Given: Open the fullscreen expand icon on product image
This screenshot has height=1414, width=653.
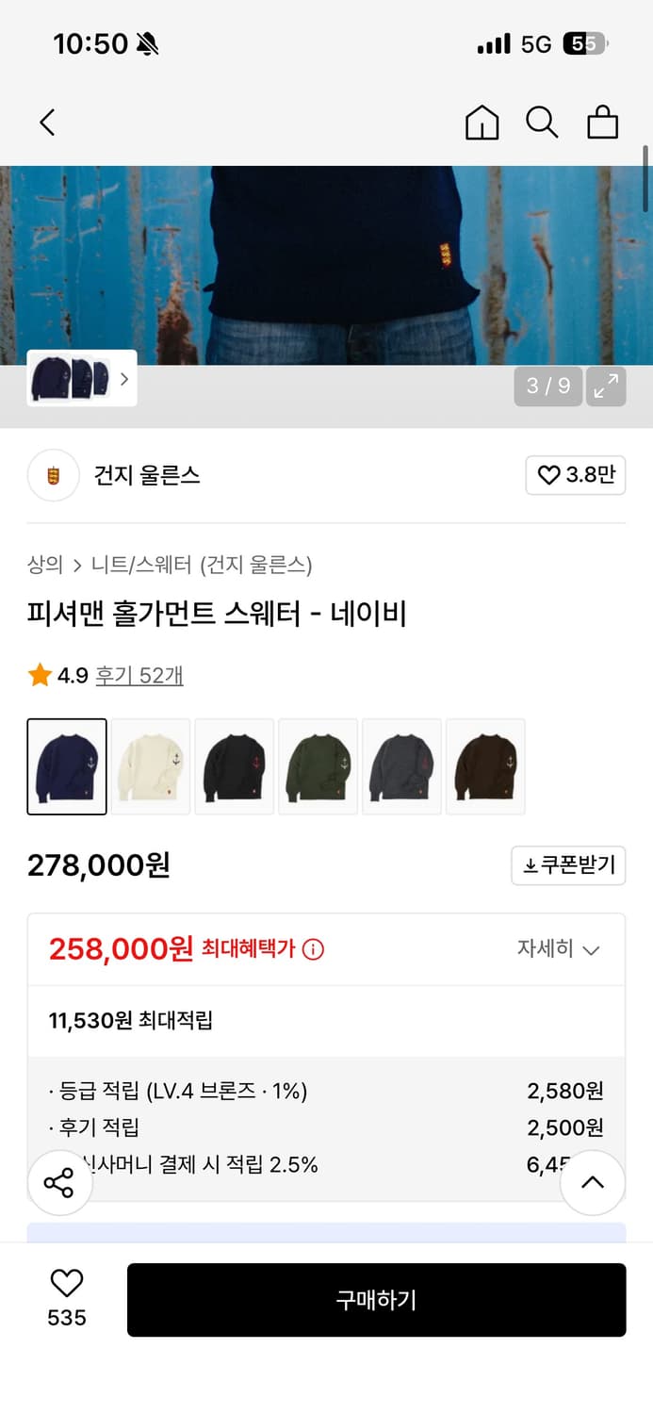Looking at the screenshot, I should [606, 386].
